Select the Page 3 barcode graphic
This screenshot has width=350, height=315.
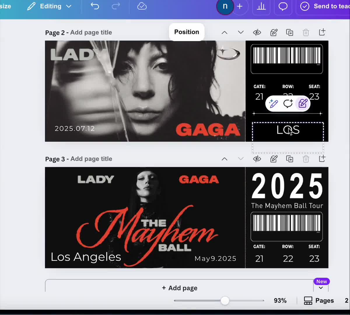(287, 227)
